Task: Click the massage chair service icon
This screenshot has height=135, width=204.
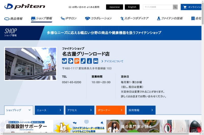Action: pos(83,61)
